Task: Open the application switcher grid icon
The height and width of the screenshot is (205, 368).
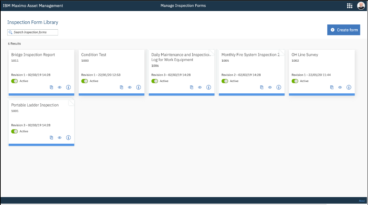Action: tap(349, 6)
